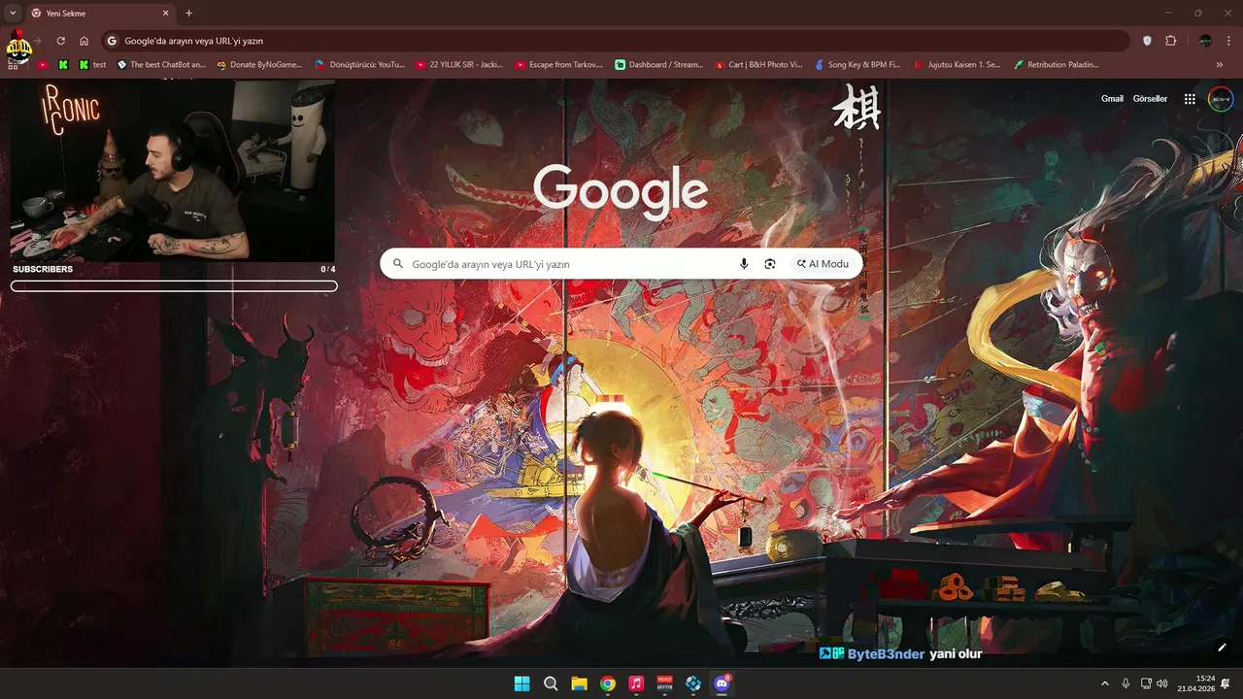The image size is (1243, 699).
Task: Click the address bar URL field
Action: (x=616, y=41)
